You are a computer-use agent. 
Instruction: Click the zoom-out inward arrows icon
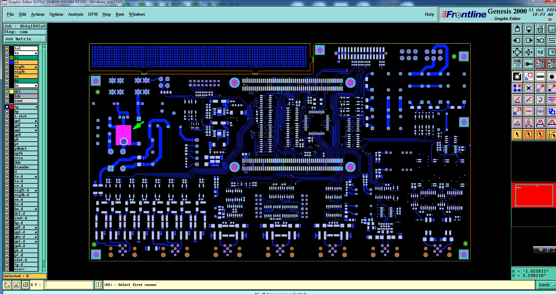(529, 52)
